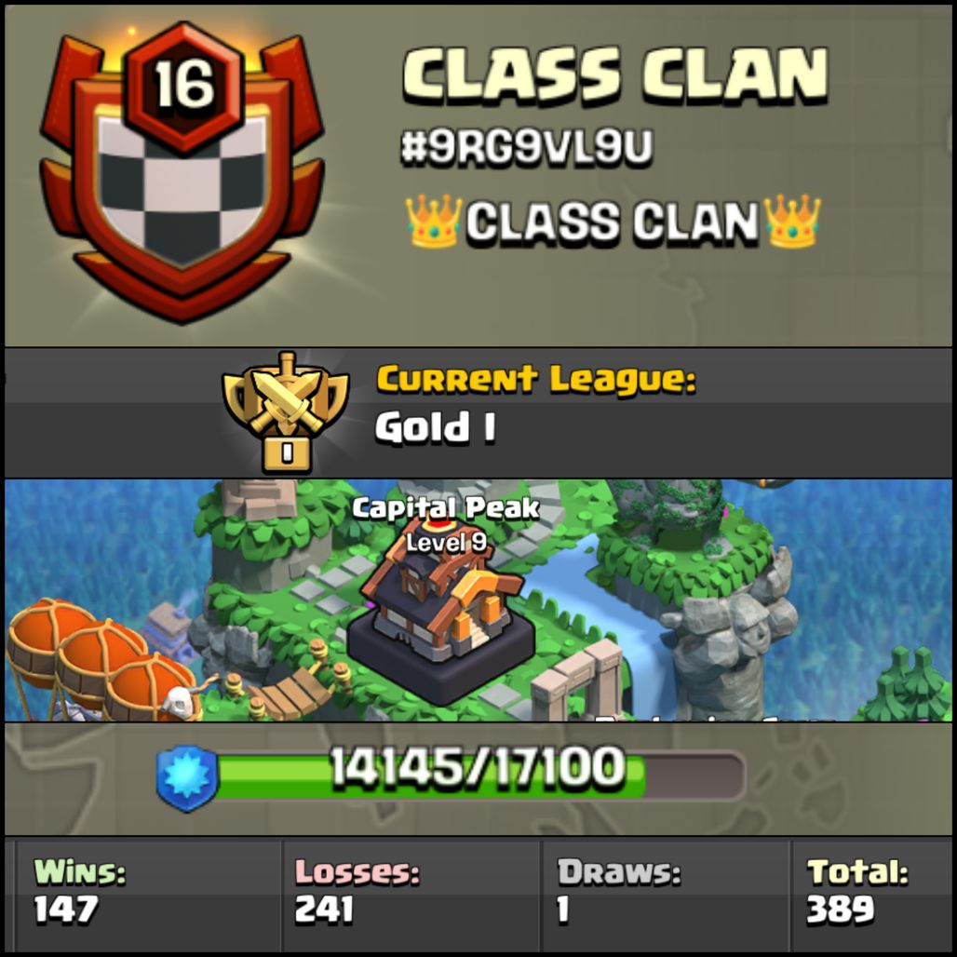Select the left crown emoji
This screenshot has height=957, width=957.
434,221
